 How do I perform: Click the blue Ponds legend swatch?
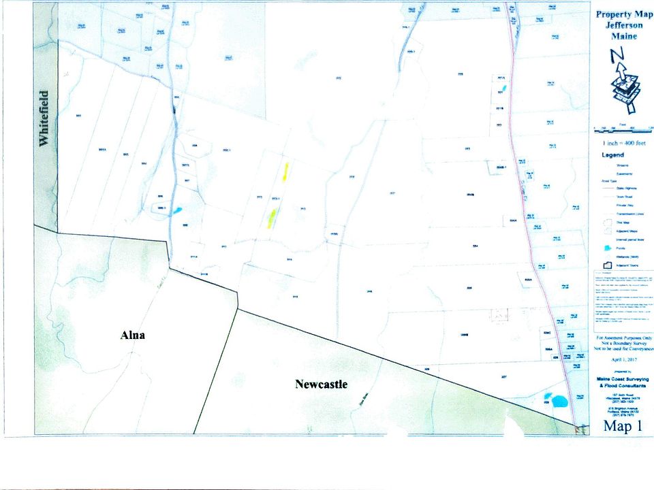(x=608, y=248)
